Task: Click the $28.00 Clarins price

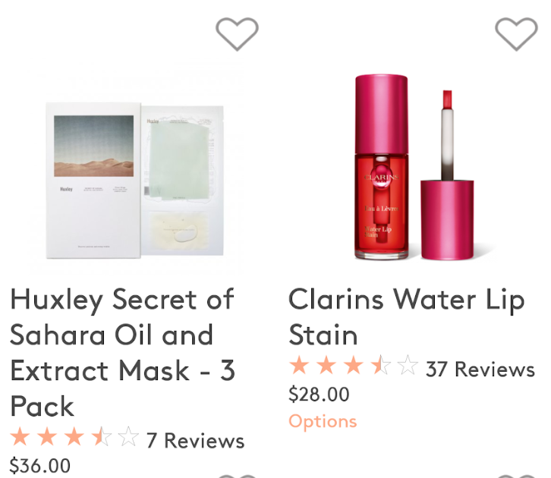Action: tap(319, 394)
